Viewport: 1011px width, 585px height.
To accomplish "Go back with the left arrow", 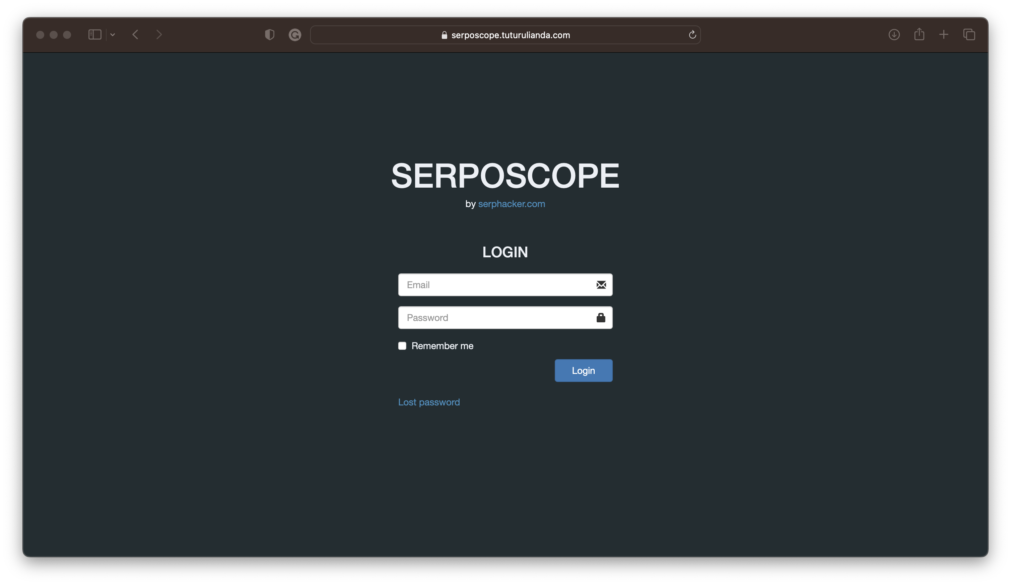I will (135, 35).
